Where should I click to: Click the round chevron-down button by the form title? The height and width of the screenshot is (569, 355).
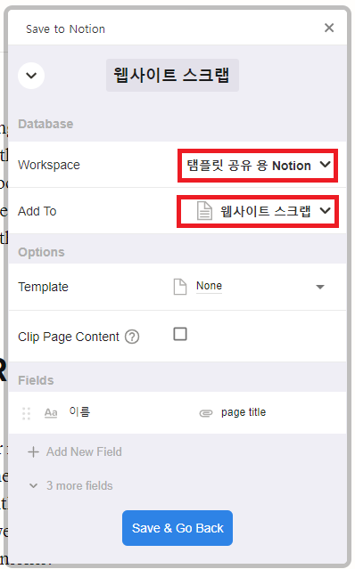(31, 76)
